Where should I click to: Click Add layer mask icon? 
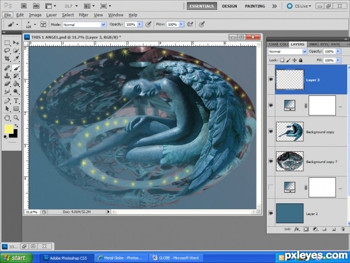(306, 229)
